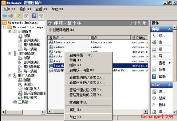Screen dimensions: 177x121
Task: Choose 发送邮件(D) from context menu
Action: point(88,102)
